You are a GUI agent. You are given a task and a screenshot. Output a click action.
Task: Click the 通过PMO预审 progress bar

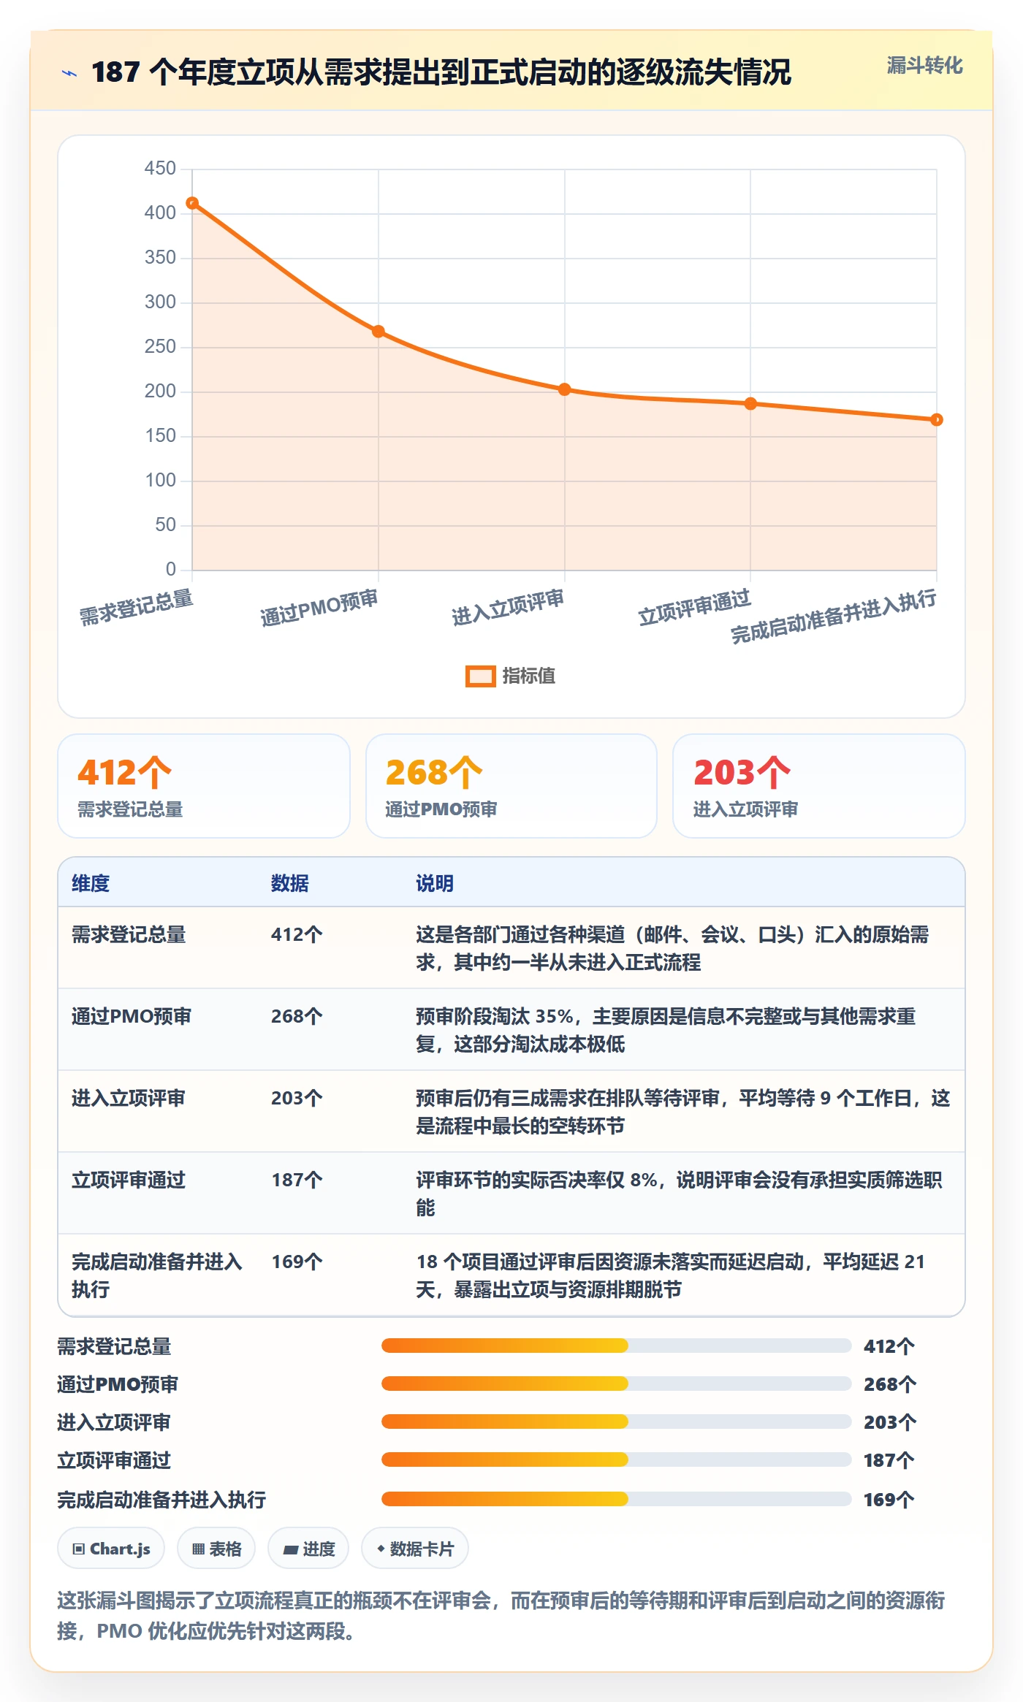616,1384
